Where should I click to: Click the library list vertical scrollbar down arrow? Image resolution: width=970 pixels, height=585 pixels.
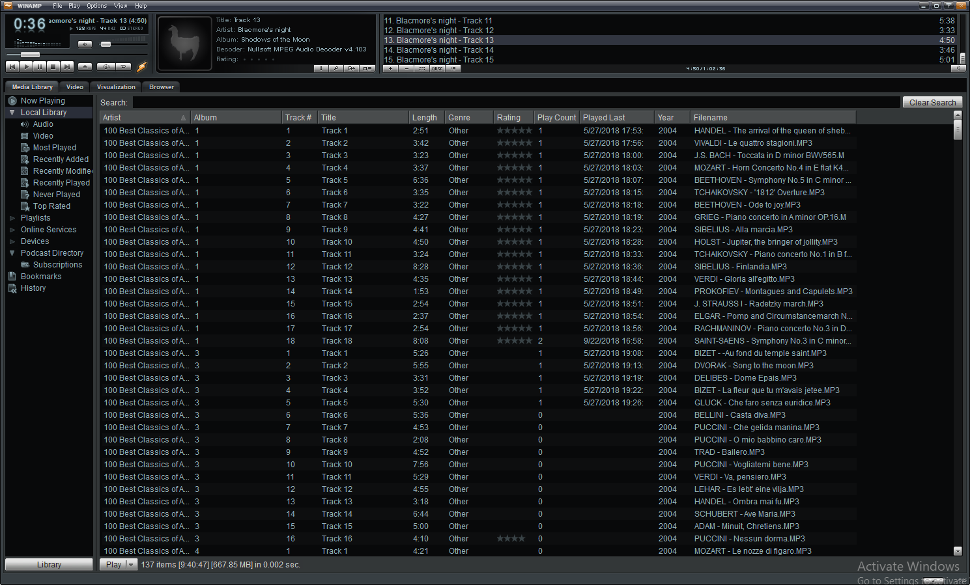[x=958, y=551]
